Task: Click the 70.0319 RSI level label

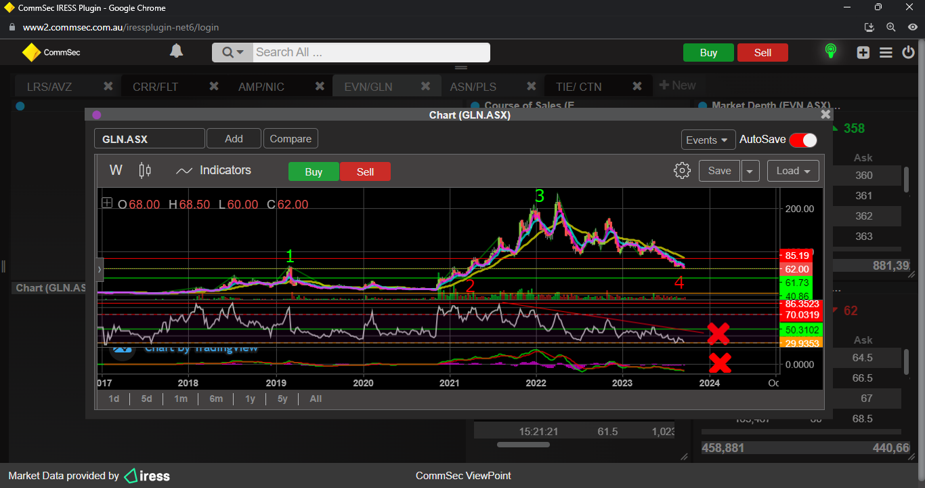Action: (x=800, y=314)
